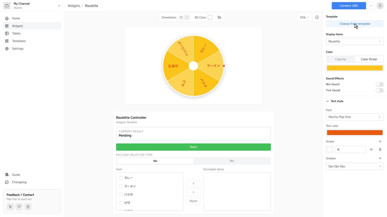Select portrait orientation icon

click(x=187, y=17)
